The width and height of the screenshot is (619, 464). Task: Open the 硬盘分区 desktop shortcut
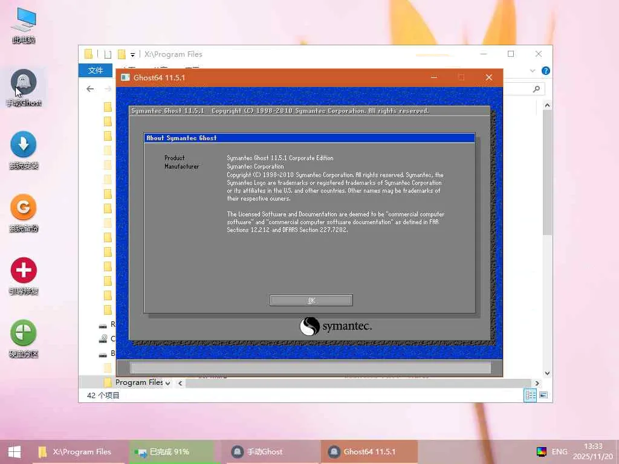[24, 339]
